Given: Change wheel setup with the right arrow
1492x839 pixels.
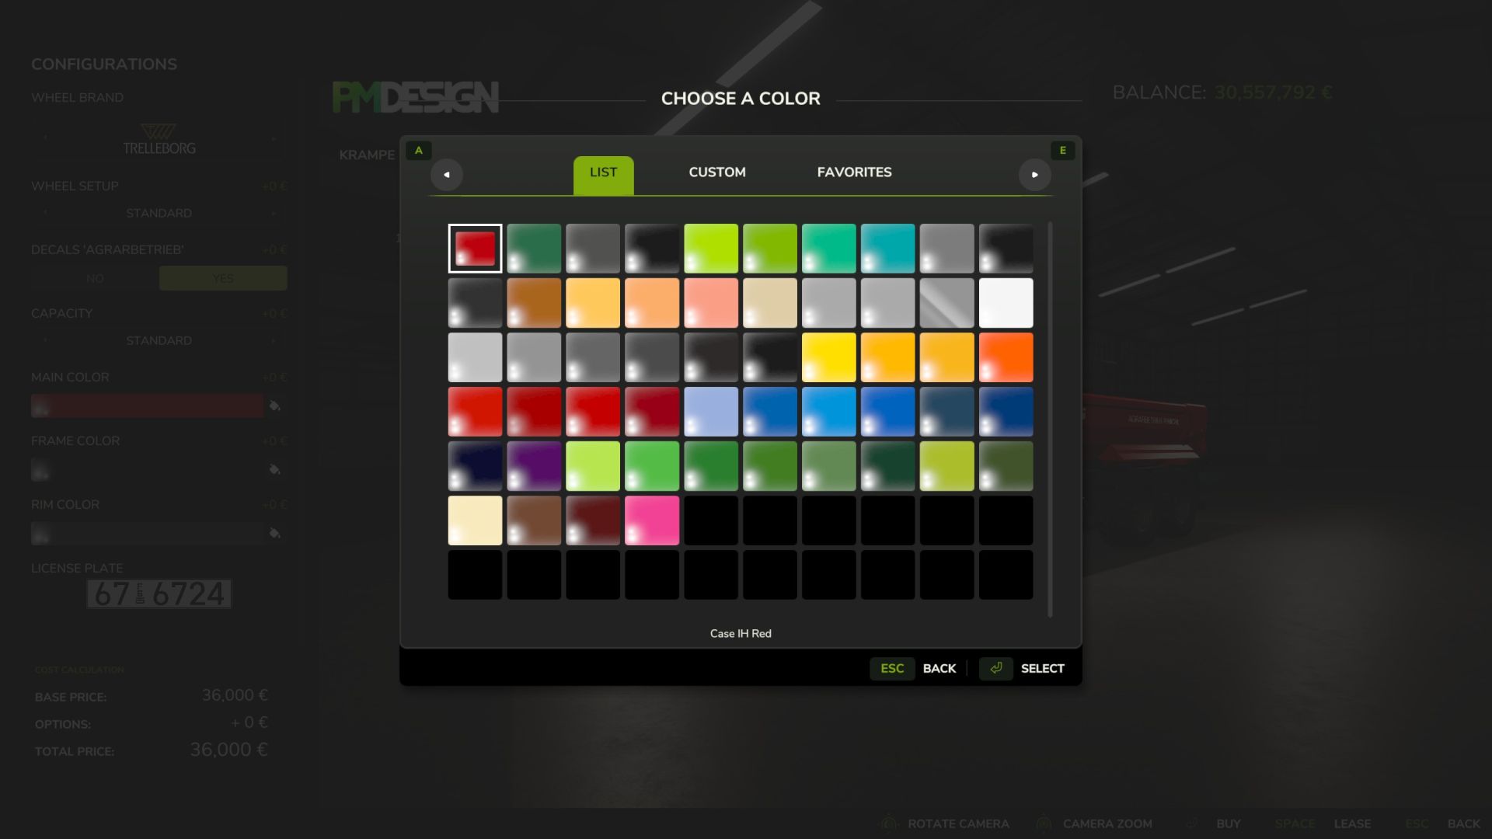Looking at the screenshot, I should [274, 213].
